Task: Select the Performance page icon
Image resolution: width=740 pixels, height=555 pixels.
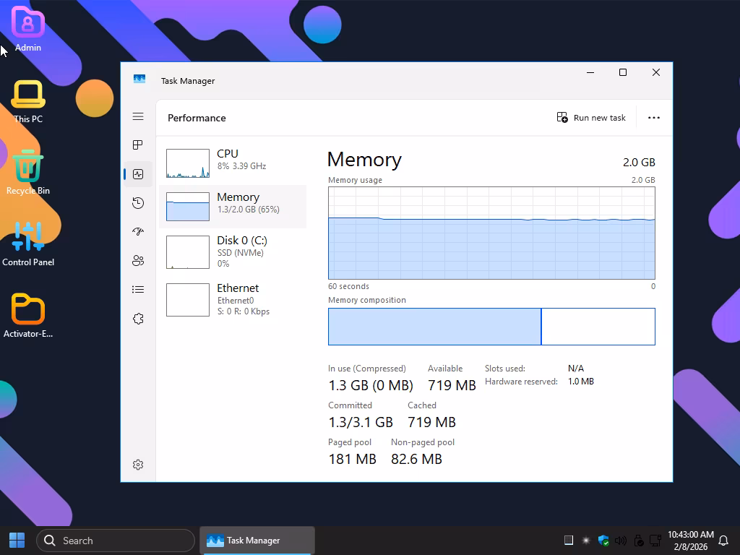Action: pyautogui.click(x=138, y=174)
